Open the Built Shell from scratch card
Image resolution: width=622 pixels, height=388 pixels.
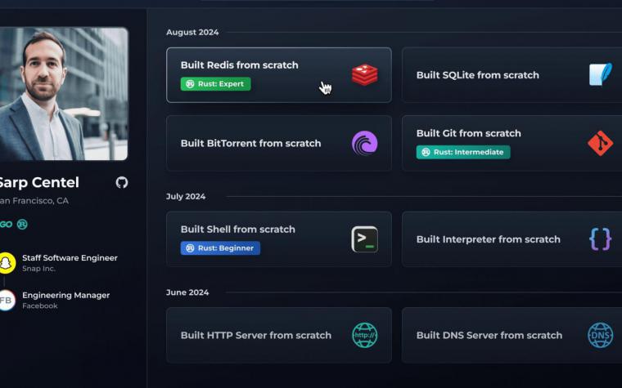pos(279,239)
